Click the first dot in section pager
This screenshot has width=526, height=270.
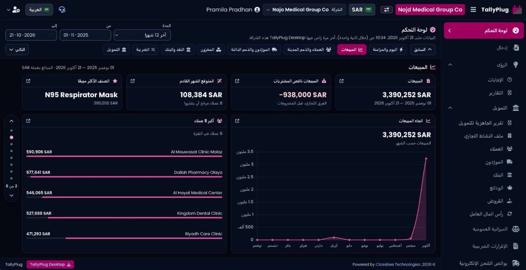tap(11, 130)
